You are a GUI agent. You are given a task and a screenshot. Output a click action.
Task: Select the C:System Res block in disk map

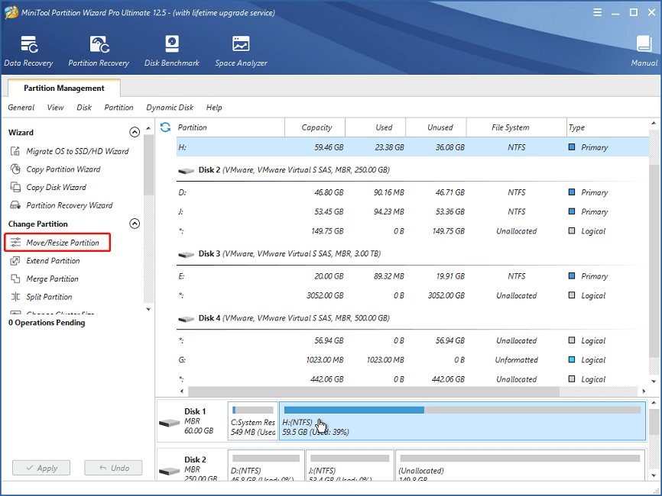pyautogui.click(x=253, y=421)
